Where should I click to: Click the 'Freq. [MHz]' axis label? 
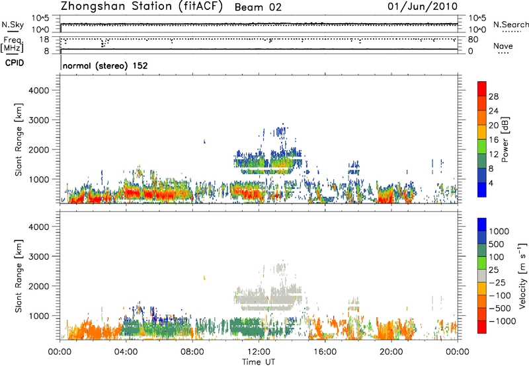[x=13, y=44]
